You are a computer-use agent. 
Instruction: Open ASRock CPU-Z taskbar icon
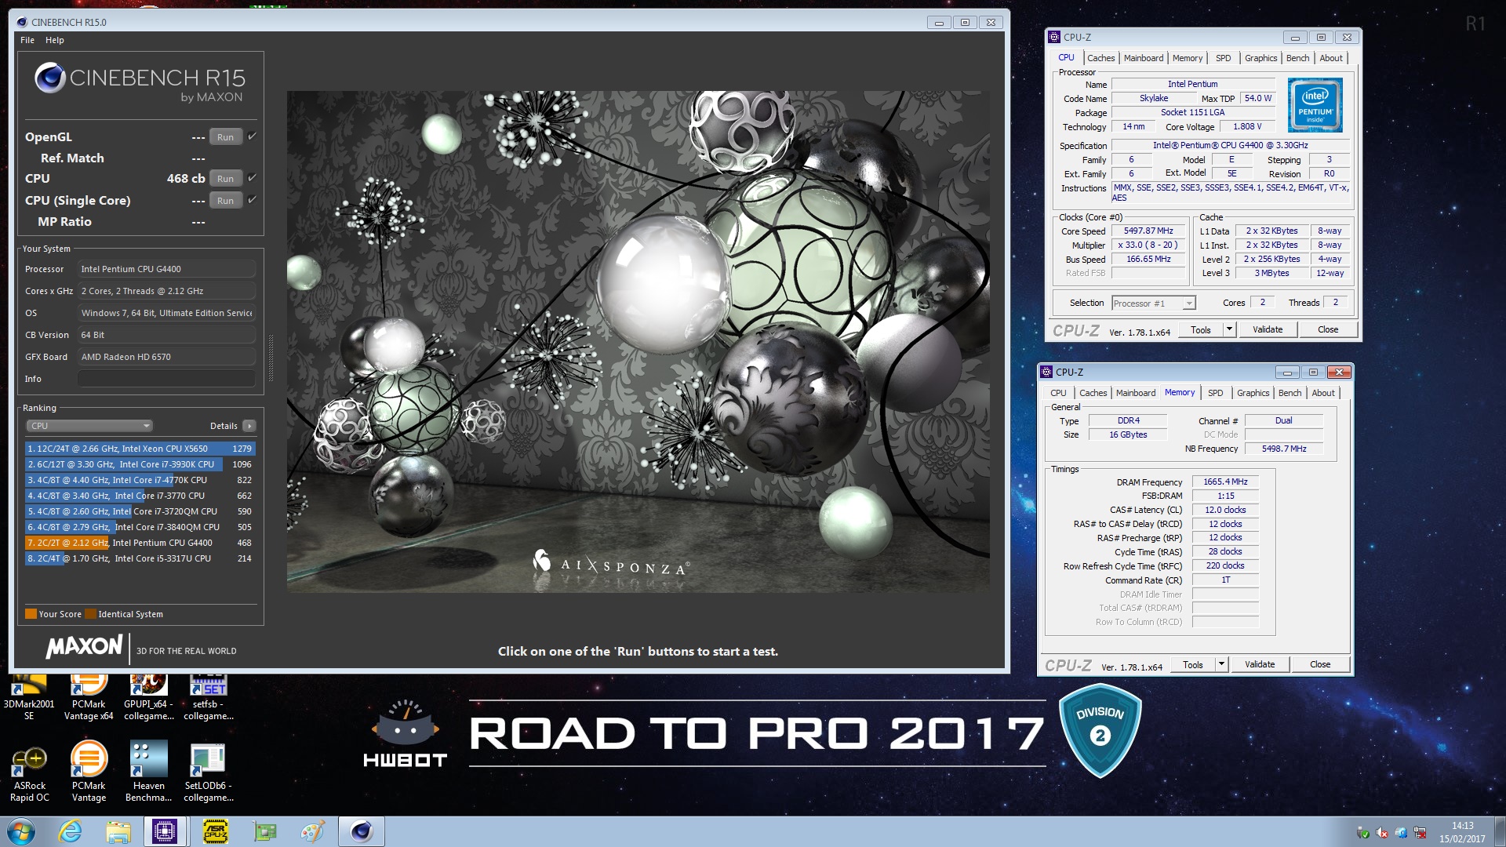coord(215,831)
